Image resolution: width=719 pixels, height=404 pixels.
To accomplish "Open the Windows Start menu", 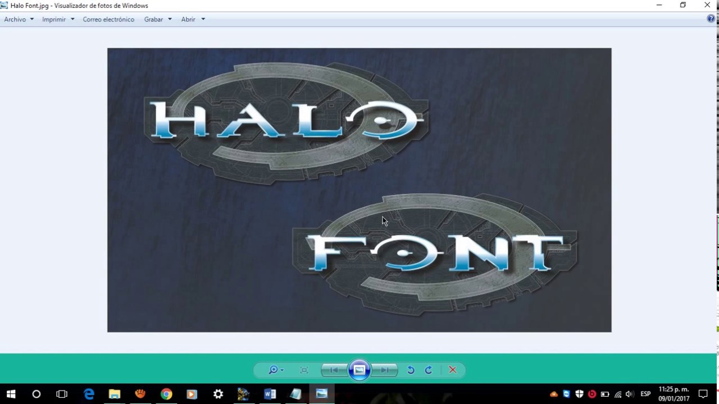I will coord(11,394).
